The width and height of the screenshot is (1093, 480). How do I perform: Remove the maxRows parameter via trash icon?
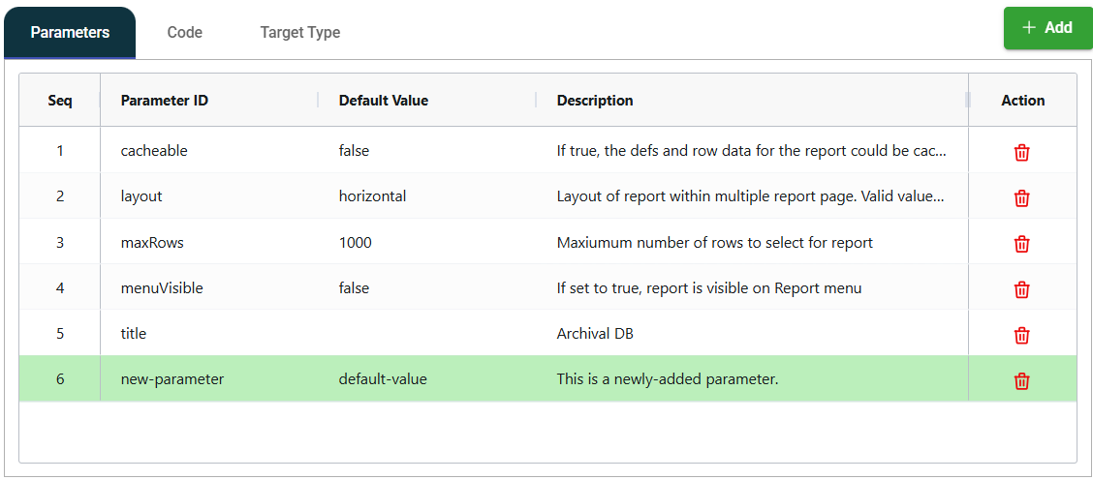1021,244
